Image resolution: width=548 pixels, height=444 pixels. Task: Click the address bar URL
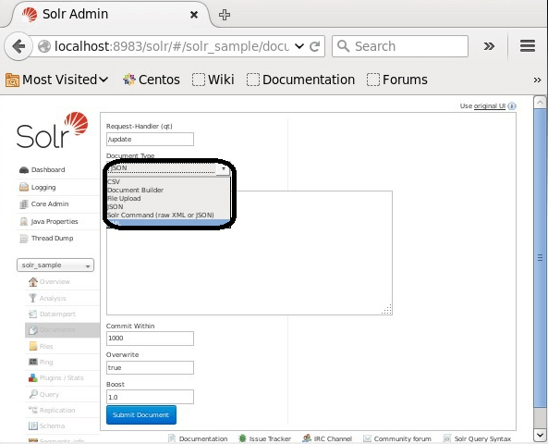coord(171,46)
